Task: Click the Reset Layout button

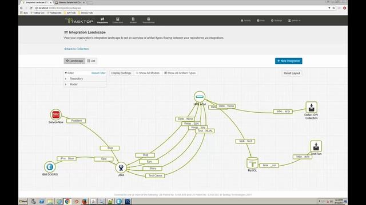Action: point(292,73)
